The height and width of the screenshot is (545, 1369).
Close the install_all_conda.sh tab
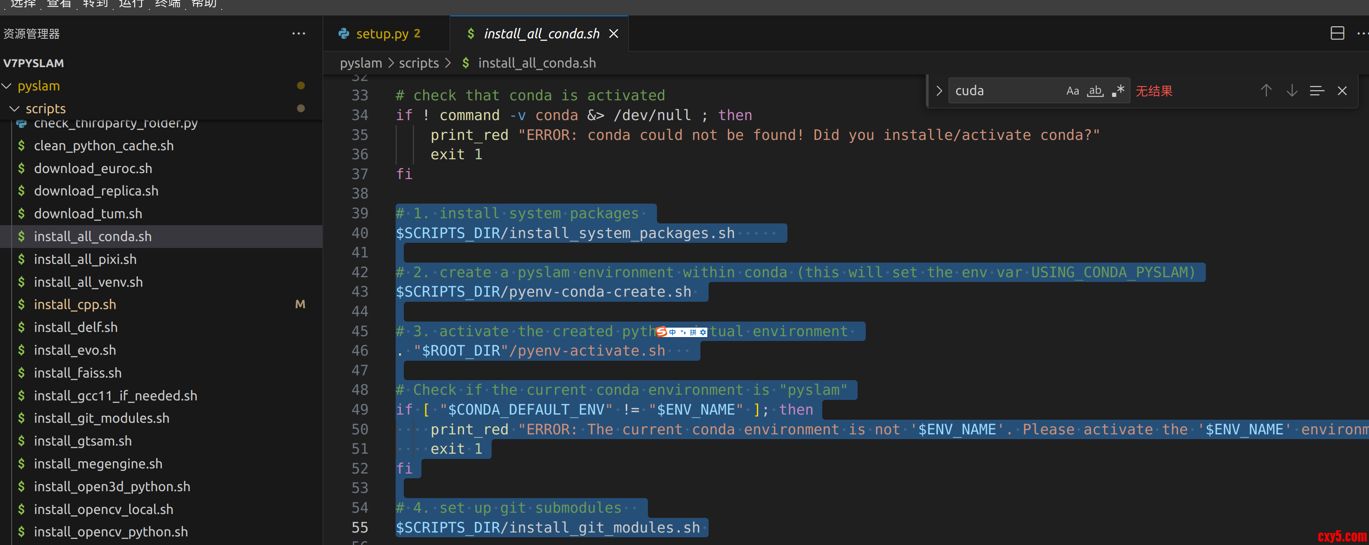[x=613, y=34]
